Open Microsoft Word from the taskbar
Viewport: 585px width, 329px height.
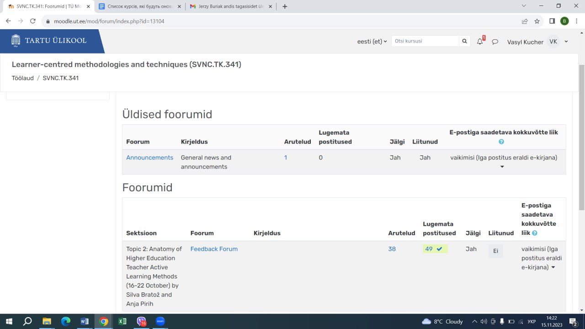click(85, 321)
